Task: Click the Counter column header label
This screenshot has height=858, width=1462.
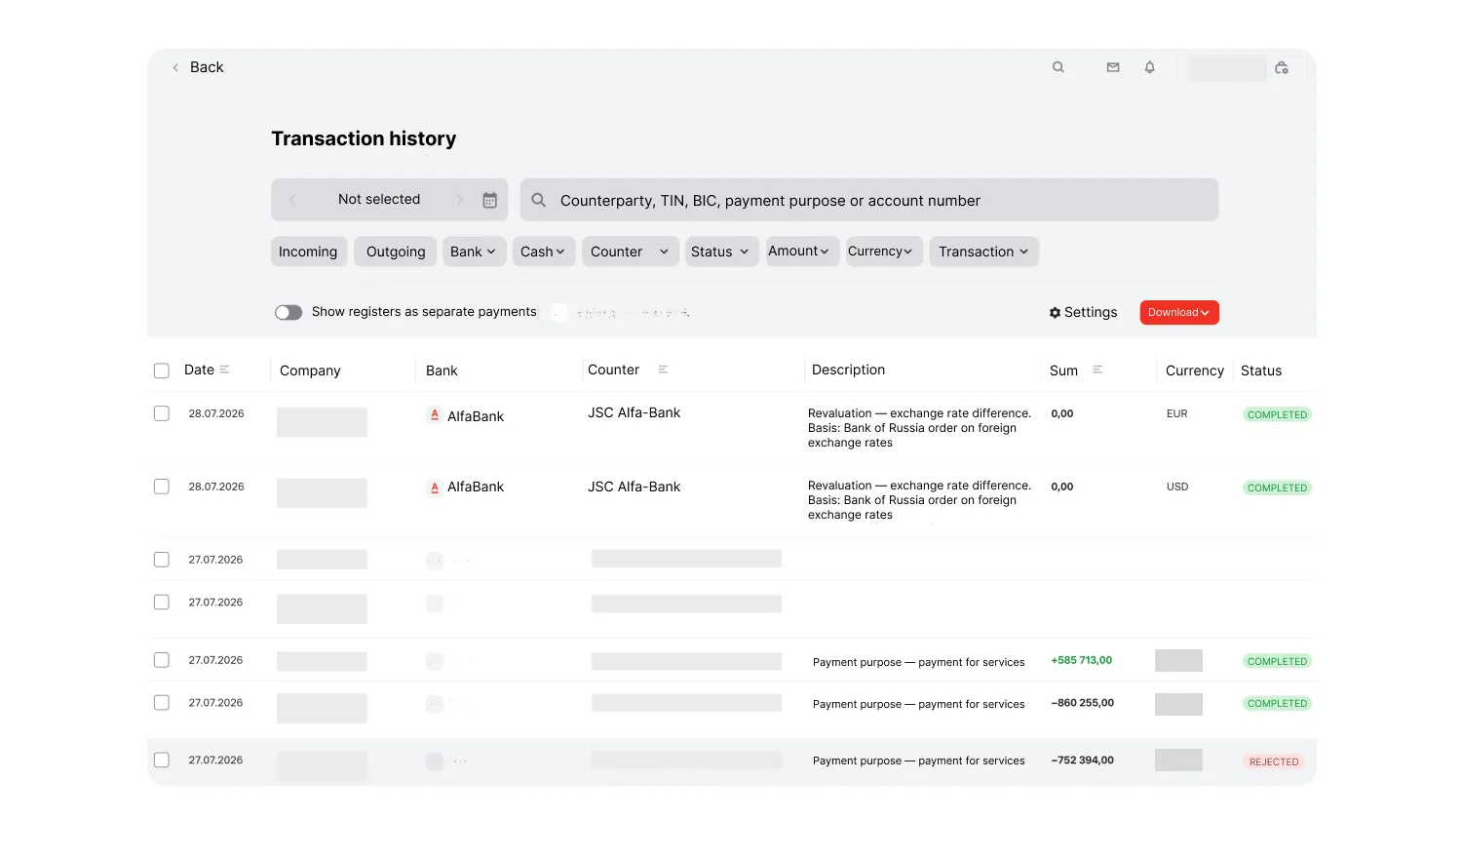Action: pos(614,370)
